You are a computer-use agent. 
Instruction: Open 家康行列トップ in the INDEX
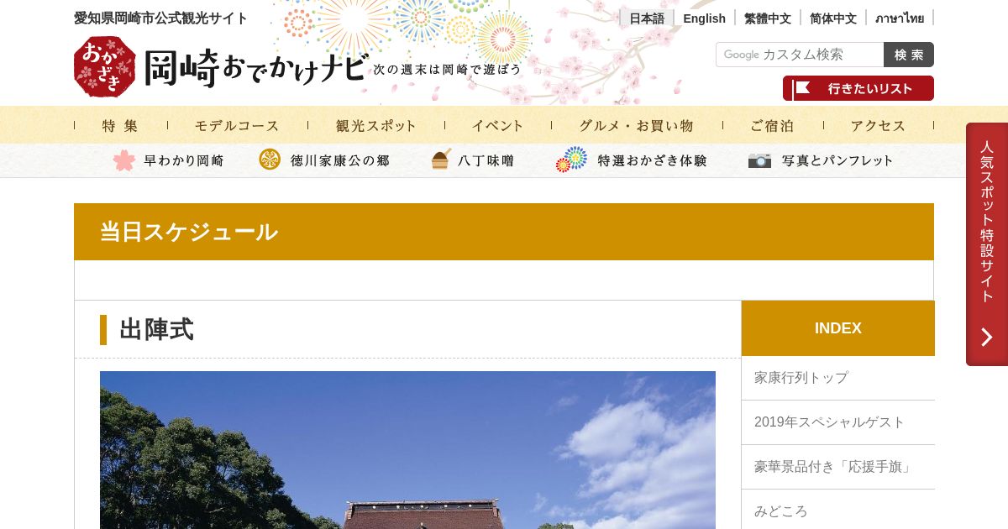tap(838, 378)
